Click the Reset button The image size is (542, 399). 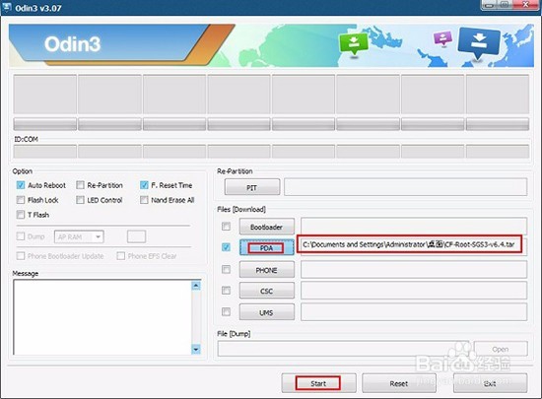point(399,383)
